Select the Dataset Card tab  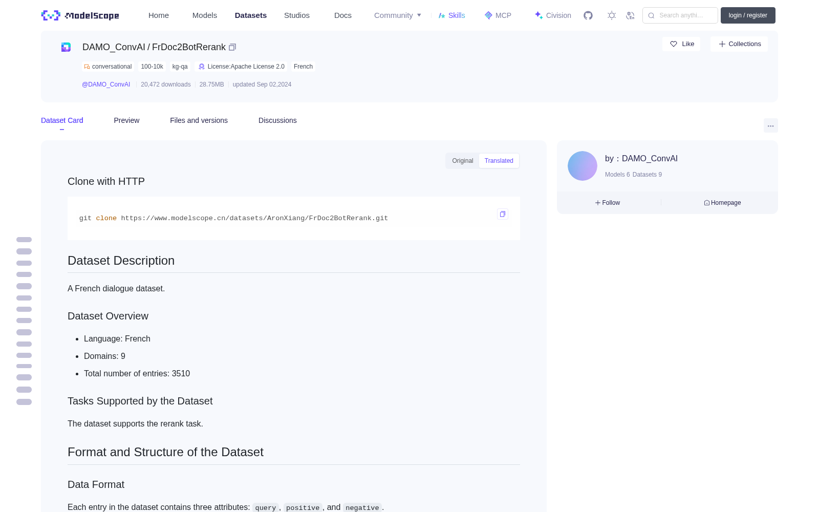62,120
